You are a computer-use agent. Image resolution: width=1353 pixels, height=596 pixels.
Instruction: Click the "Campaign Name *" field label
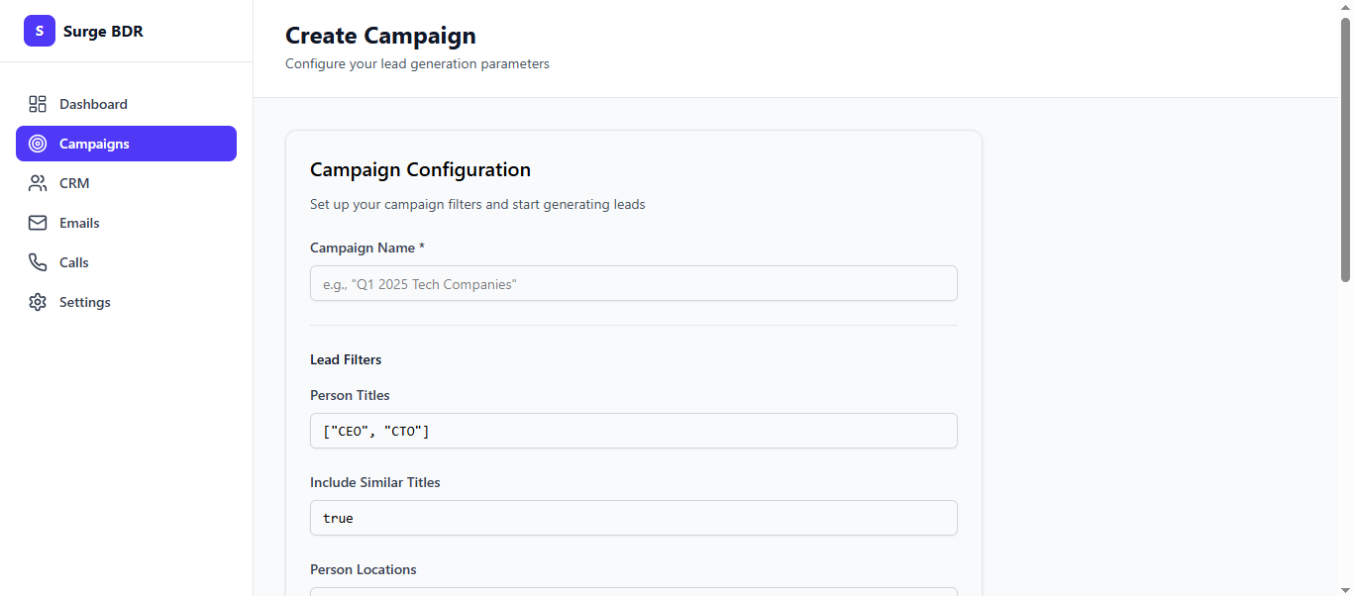(x=366, y=248)
